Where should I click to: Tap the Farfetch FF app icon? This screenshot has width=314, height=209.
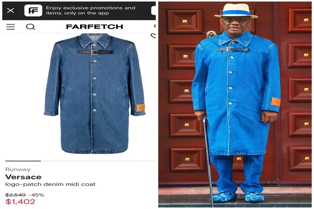click(33, 10)
